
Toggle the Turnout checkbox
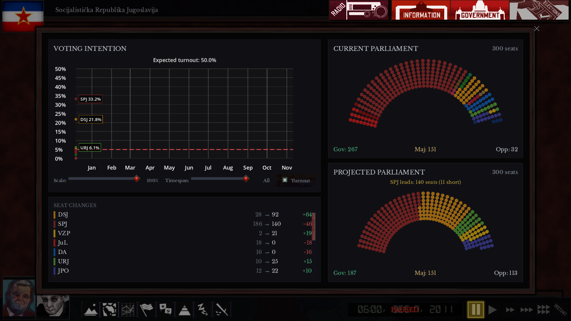click(x=285, y=180)
